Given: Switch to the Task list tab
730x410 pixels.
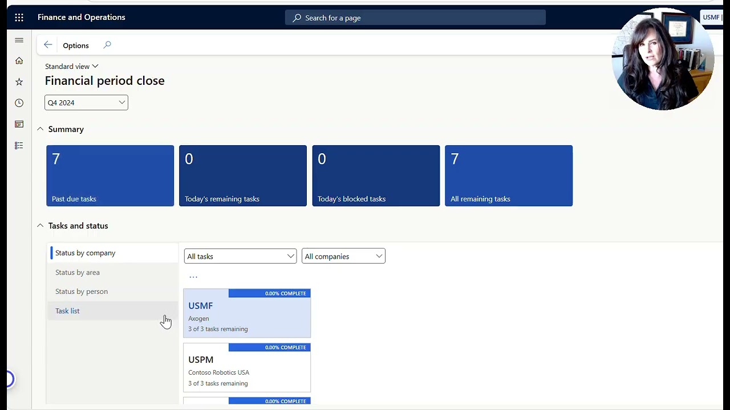Looking at the screenshot, I should 113,311.
